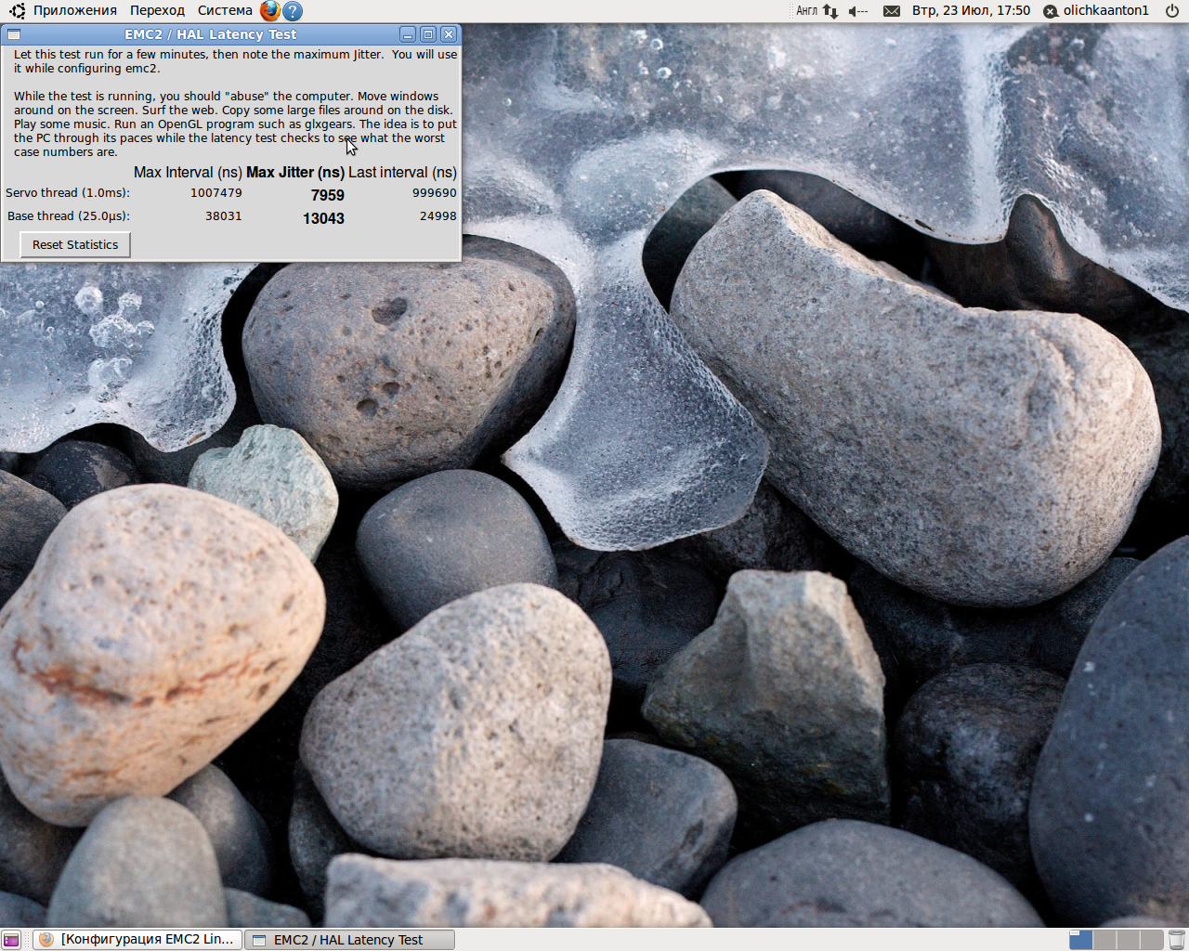Switch to the second workspace in the switcher
This screenshot has width=1189, height=951.
[1104, 940]
